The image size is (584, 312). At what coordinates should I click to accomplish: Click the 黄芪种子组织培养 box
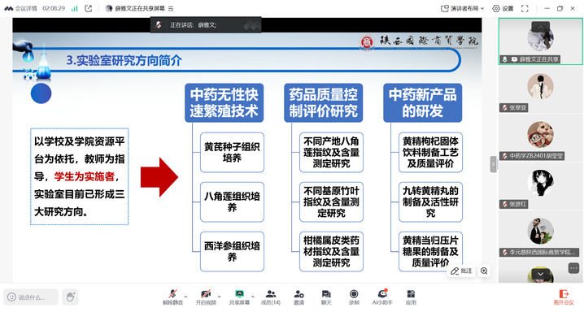point(232,153)
